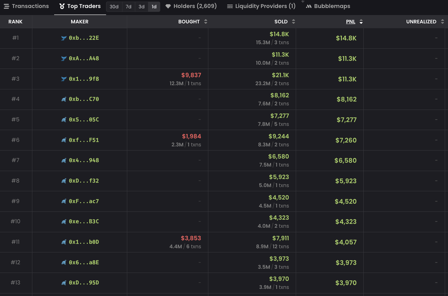This screenshot has height=296, width=448.
Task: Click the PNL column header label
Action: [x=351, y=21]
